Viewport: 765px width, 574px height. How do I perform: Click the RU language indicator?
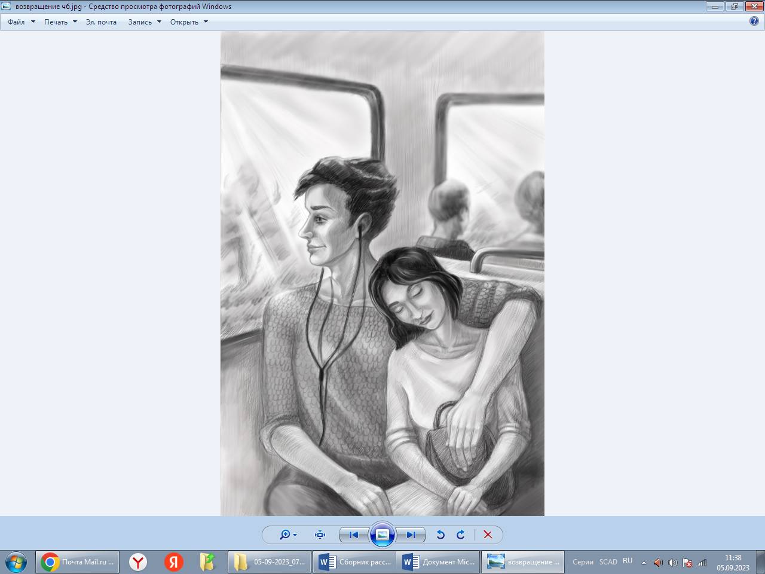pos(628,561)
